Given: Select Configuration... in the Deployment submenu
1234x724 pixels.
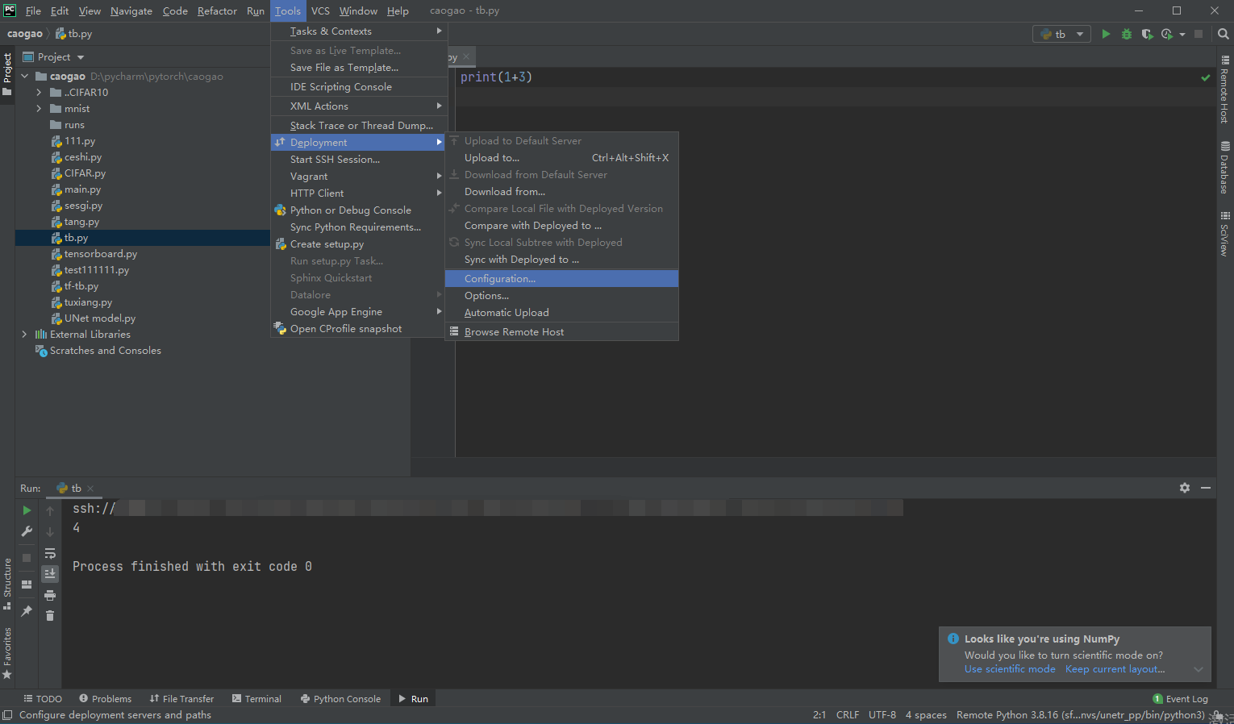Looking at the screenshot, I should [561, 279].
